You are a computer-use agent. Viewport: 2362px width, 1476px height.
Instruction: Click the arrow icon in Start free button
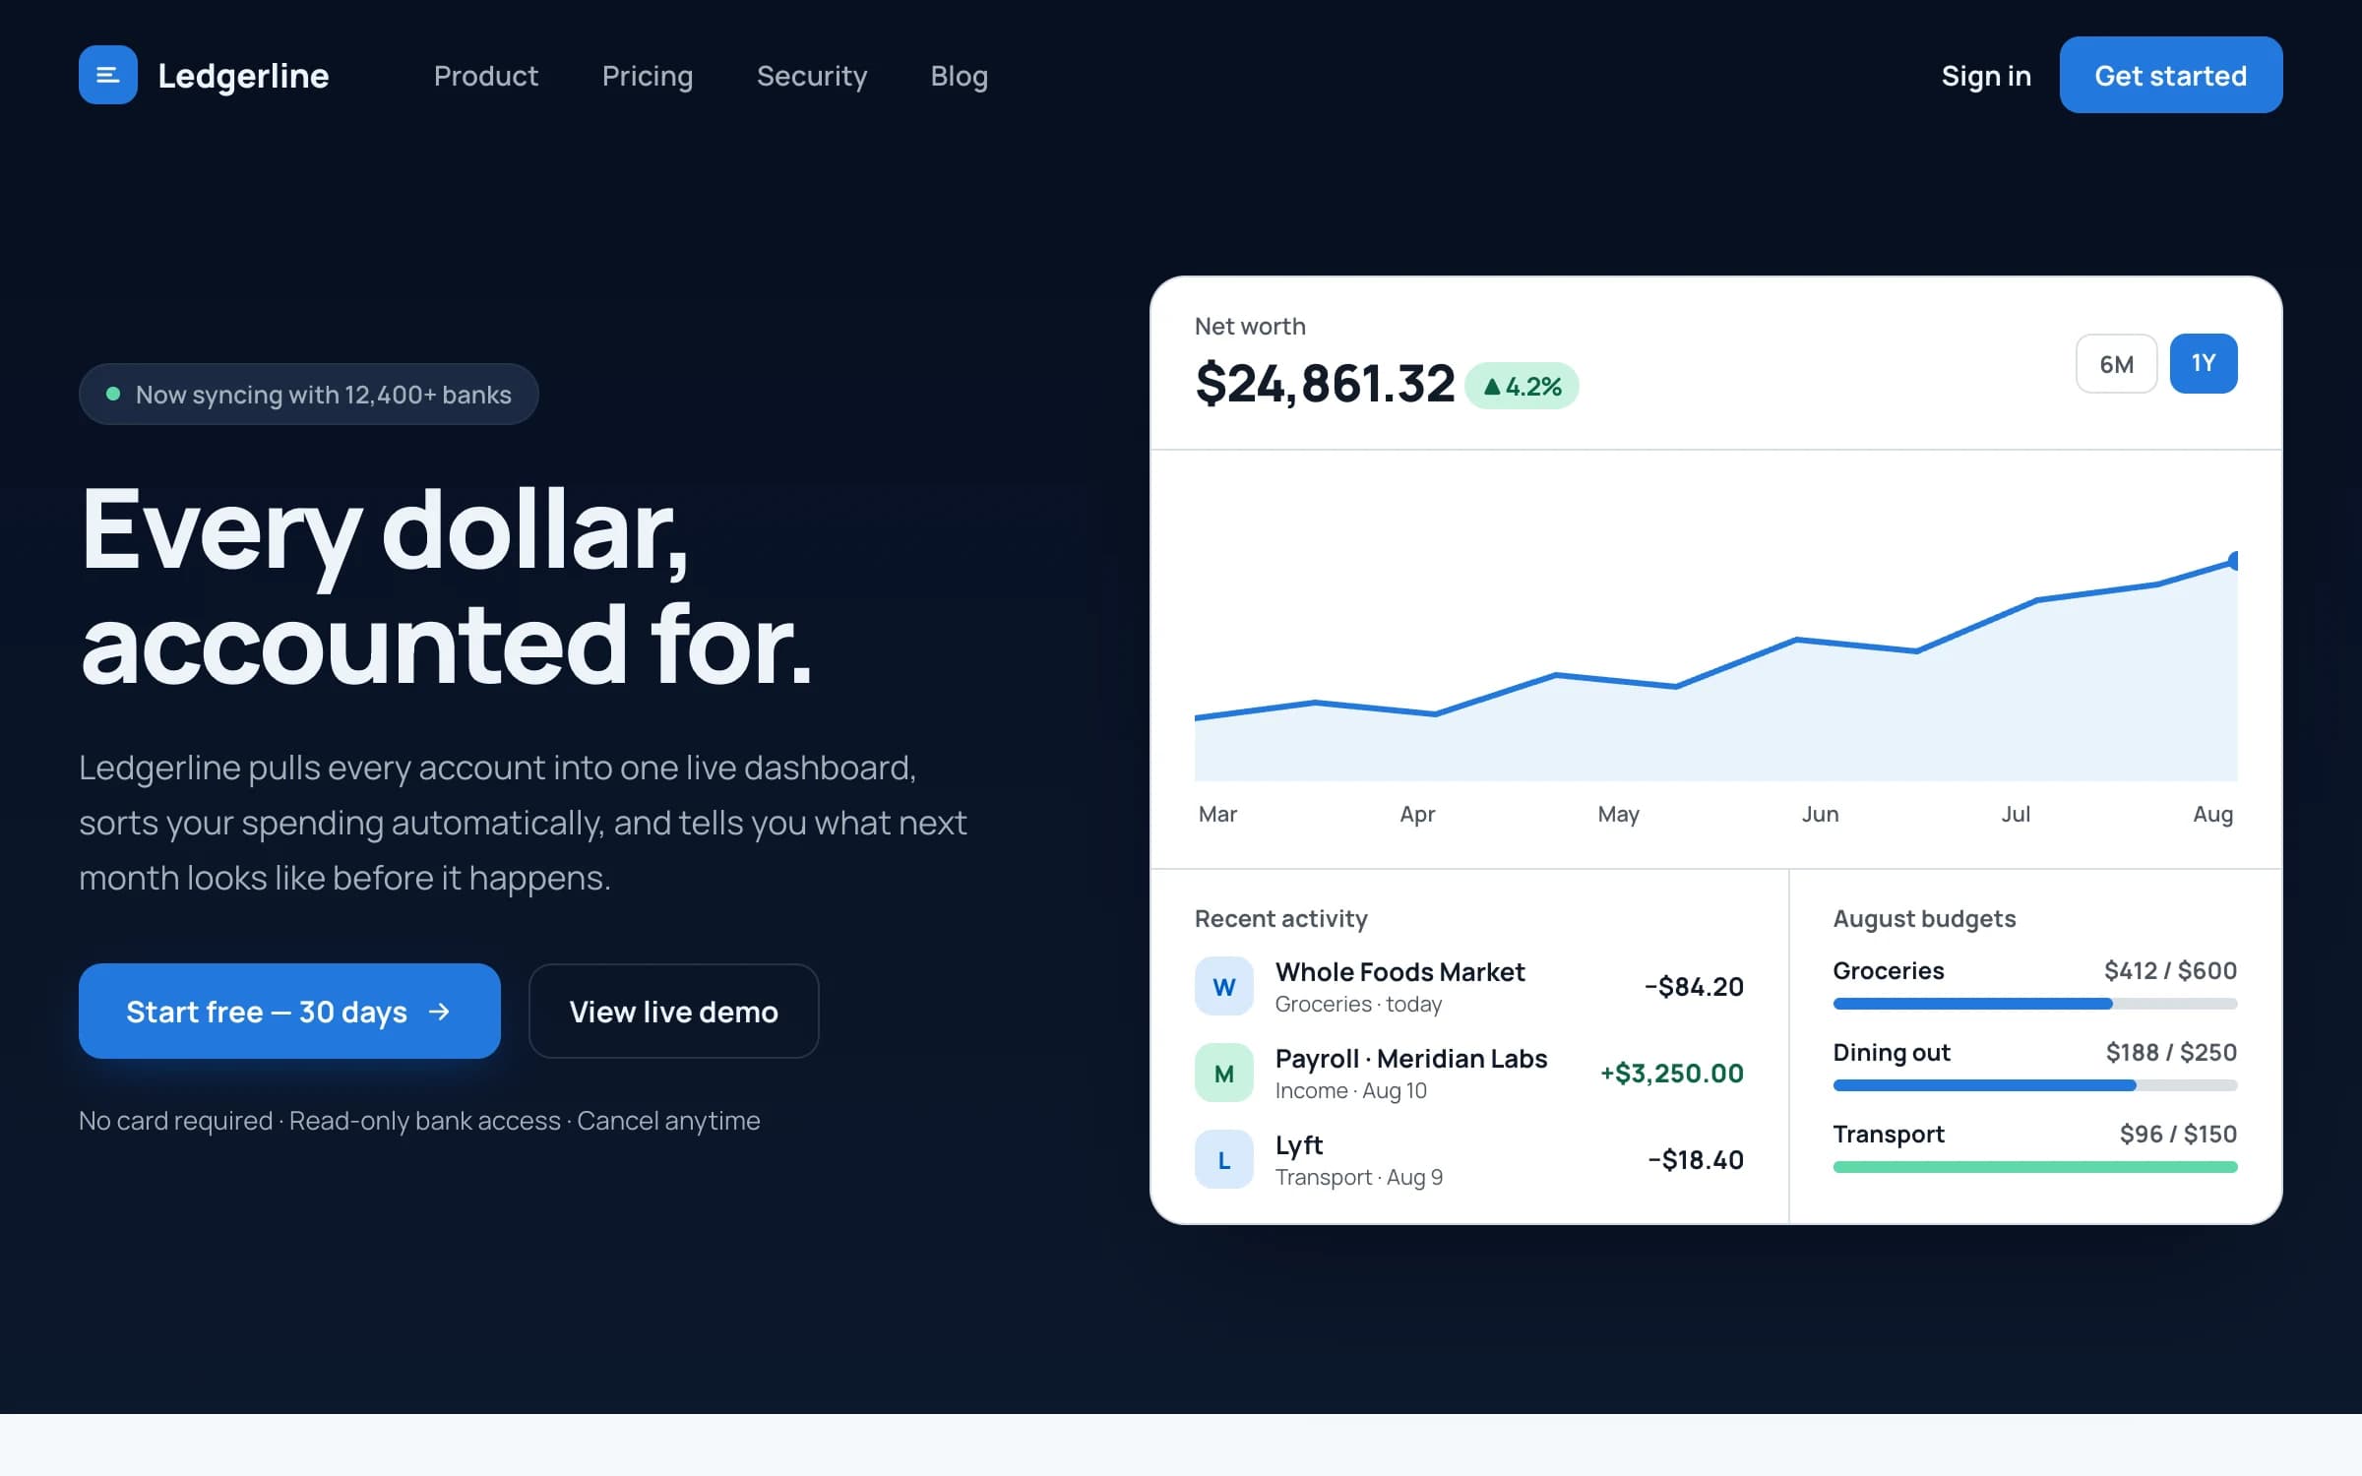[x=440, y=1012]
